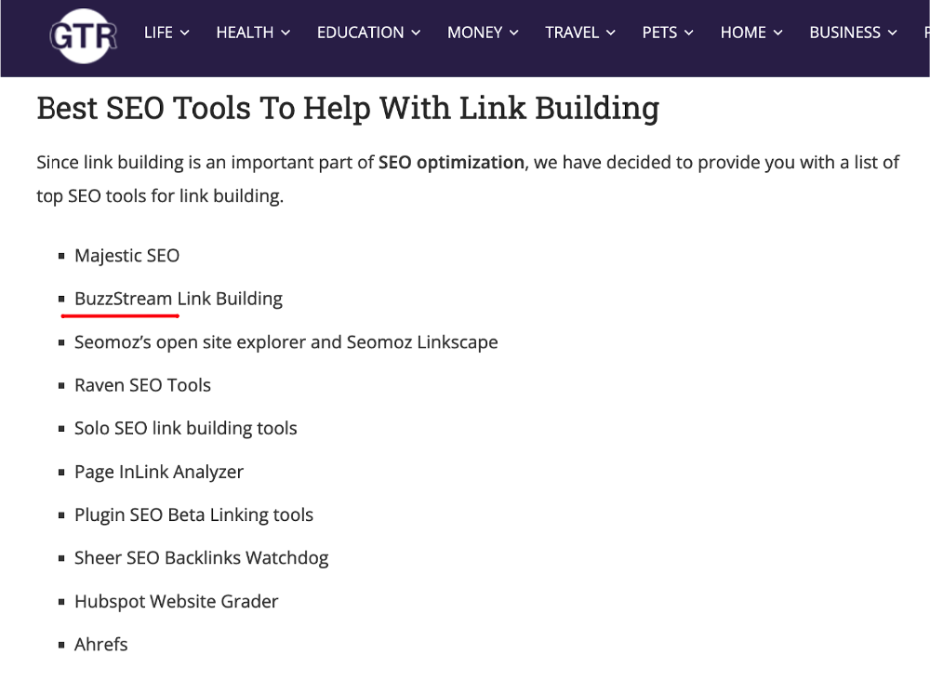
Task: Expand the MONEY dropdown chevron
Action: (514, 32)
